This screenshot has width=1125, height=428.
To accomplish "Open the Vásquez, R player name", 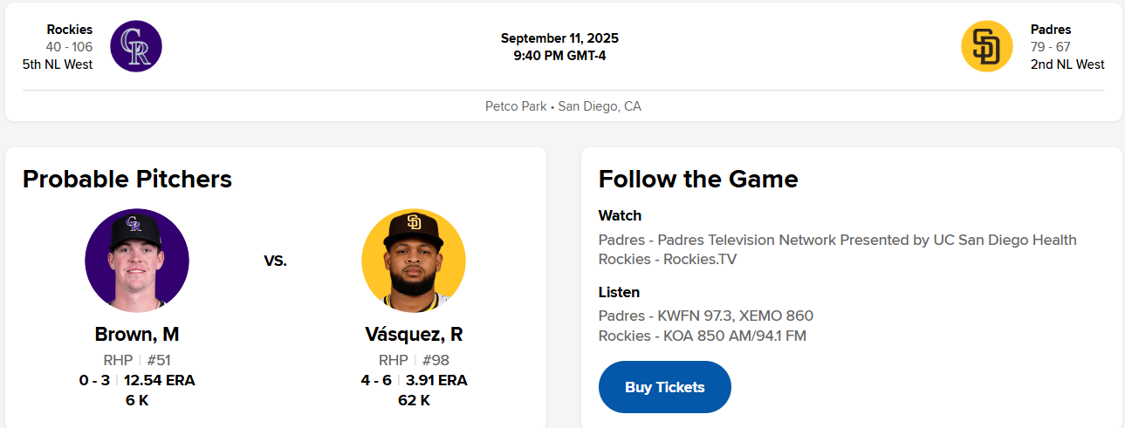I will (414, 335).
